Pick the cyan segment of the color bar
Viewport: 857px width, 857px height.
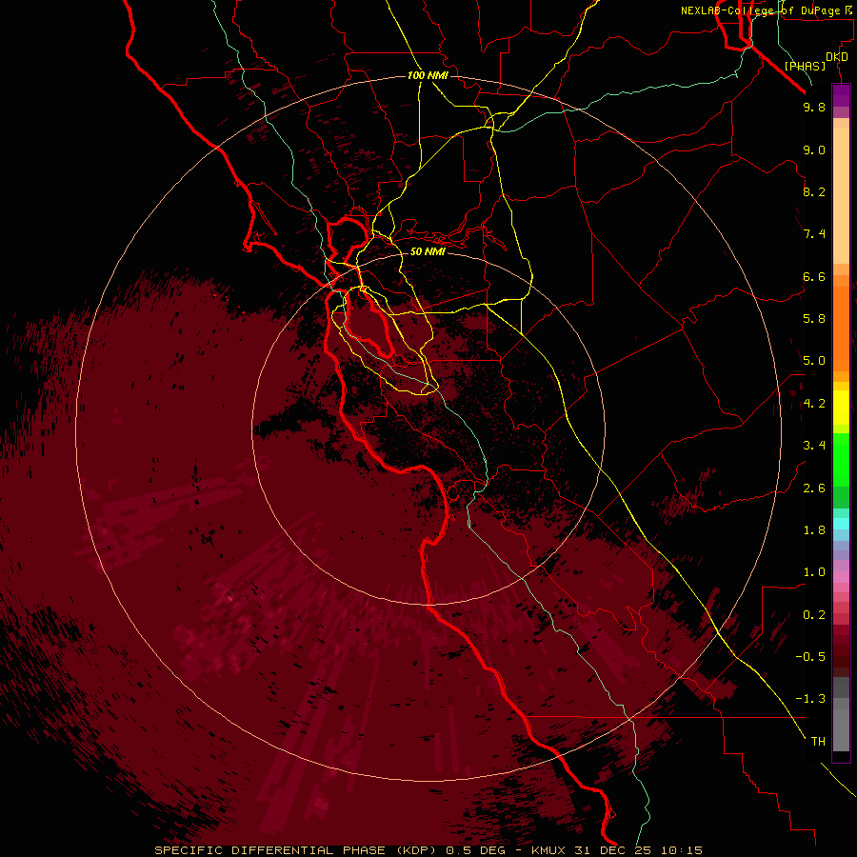coord(841,524)
